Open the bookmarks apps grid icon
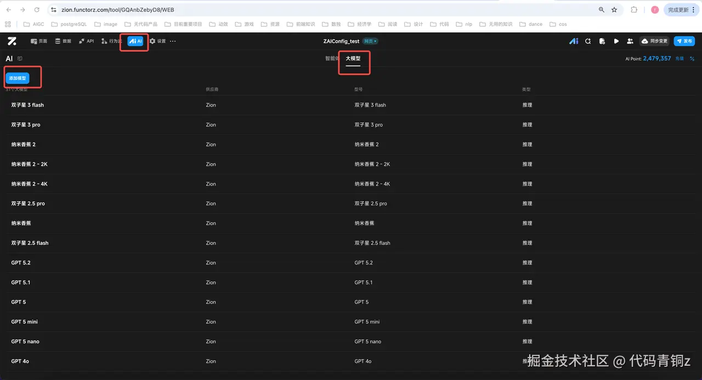This screenshot has width=702, height=380. pos(8,24)
